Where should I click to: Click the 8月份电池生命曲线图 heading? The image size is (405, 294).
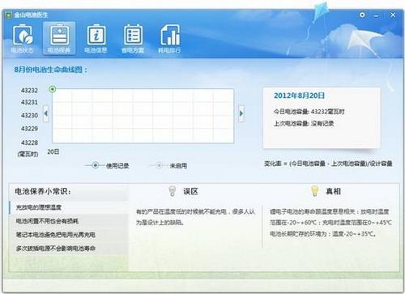pyautogui.click(x=51, y=70)
